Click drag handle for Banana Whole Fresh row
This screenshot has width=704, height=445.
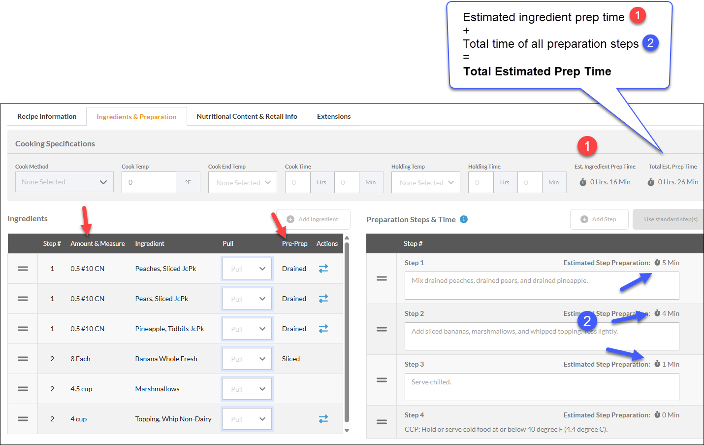pyautogui.click(x=23, y=359)
